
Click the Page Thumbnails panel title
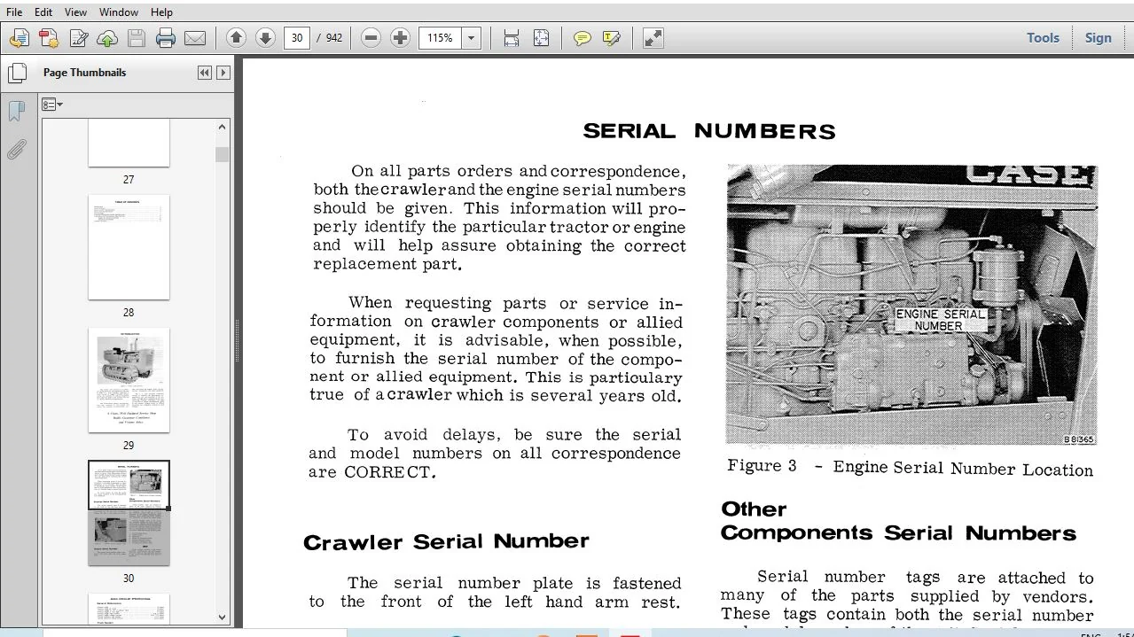tap(84, 73)
